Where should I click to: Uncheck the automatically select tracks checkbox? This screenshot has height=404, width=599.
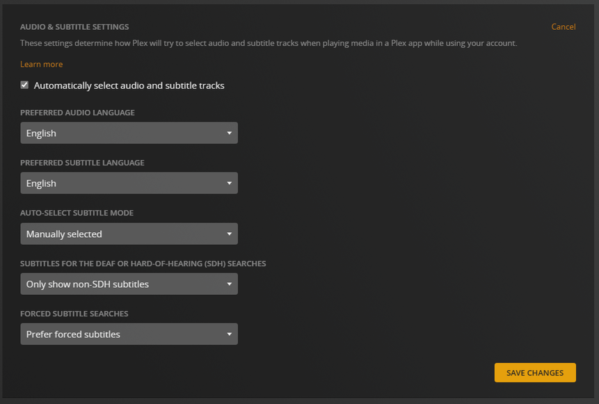click(25, 85)
